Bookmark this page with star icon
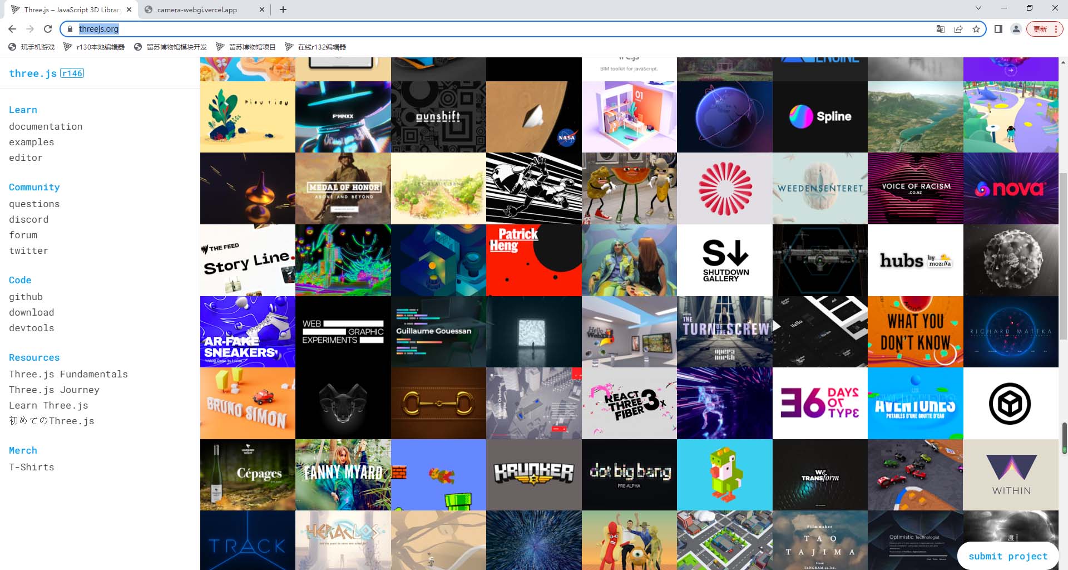1068x570 pixels. (x=976, y=29)
